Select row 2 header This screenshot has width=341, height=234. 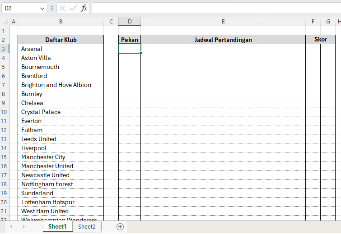tap(5, 40)
